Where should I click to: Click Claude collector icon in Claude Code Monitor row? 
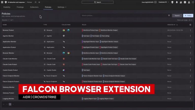tap(64, 59)
